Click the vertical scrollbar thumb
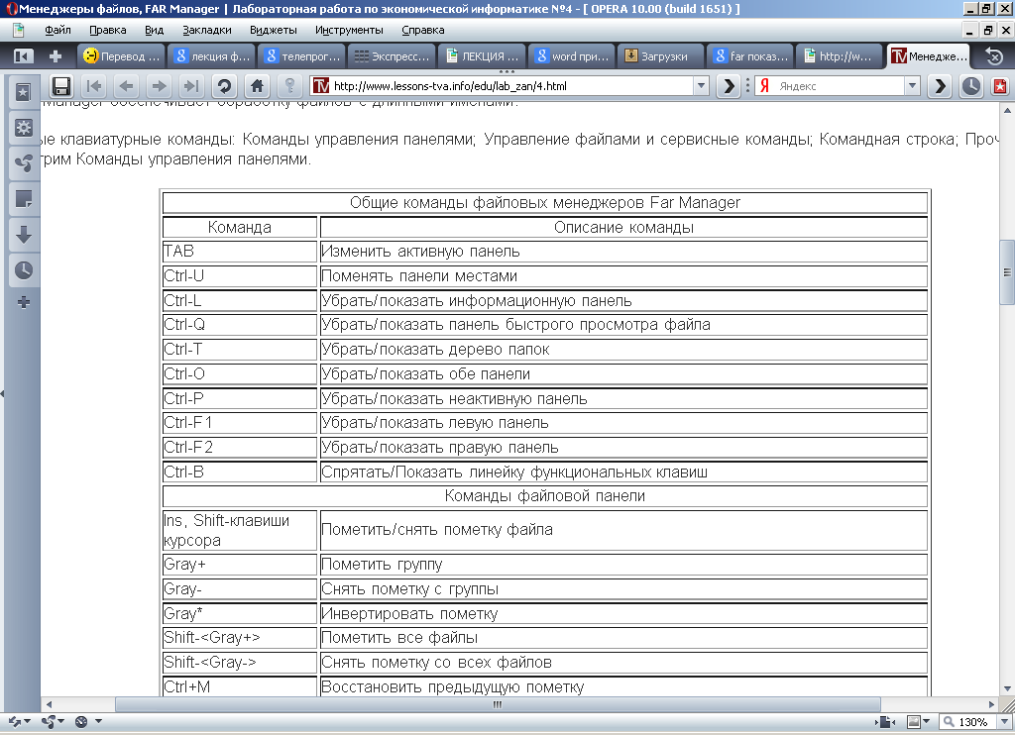 [x=1007, y=271]
